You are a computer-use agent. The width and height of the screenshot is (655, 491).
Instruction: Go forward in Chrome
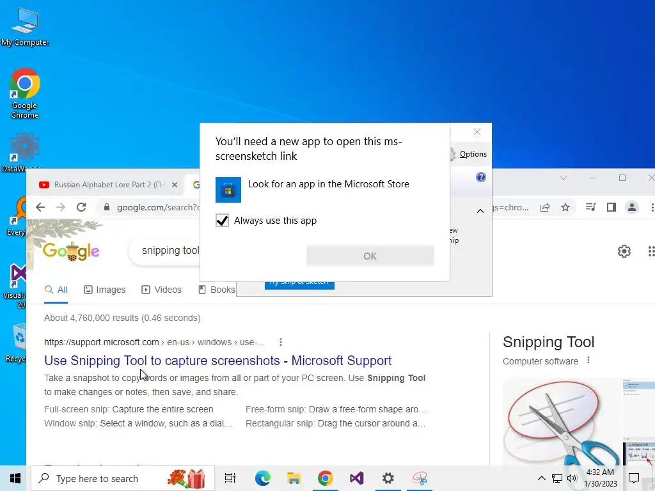pos(61,207)
